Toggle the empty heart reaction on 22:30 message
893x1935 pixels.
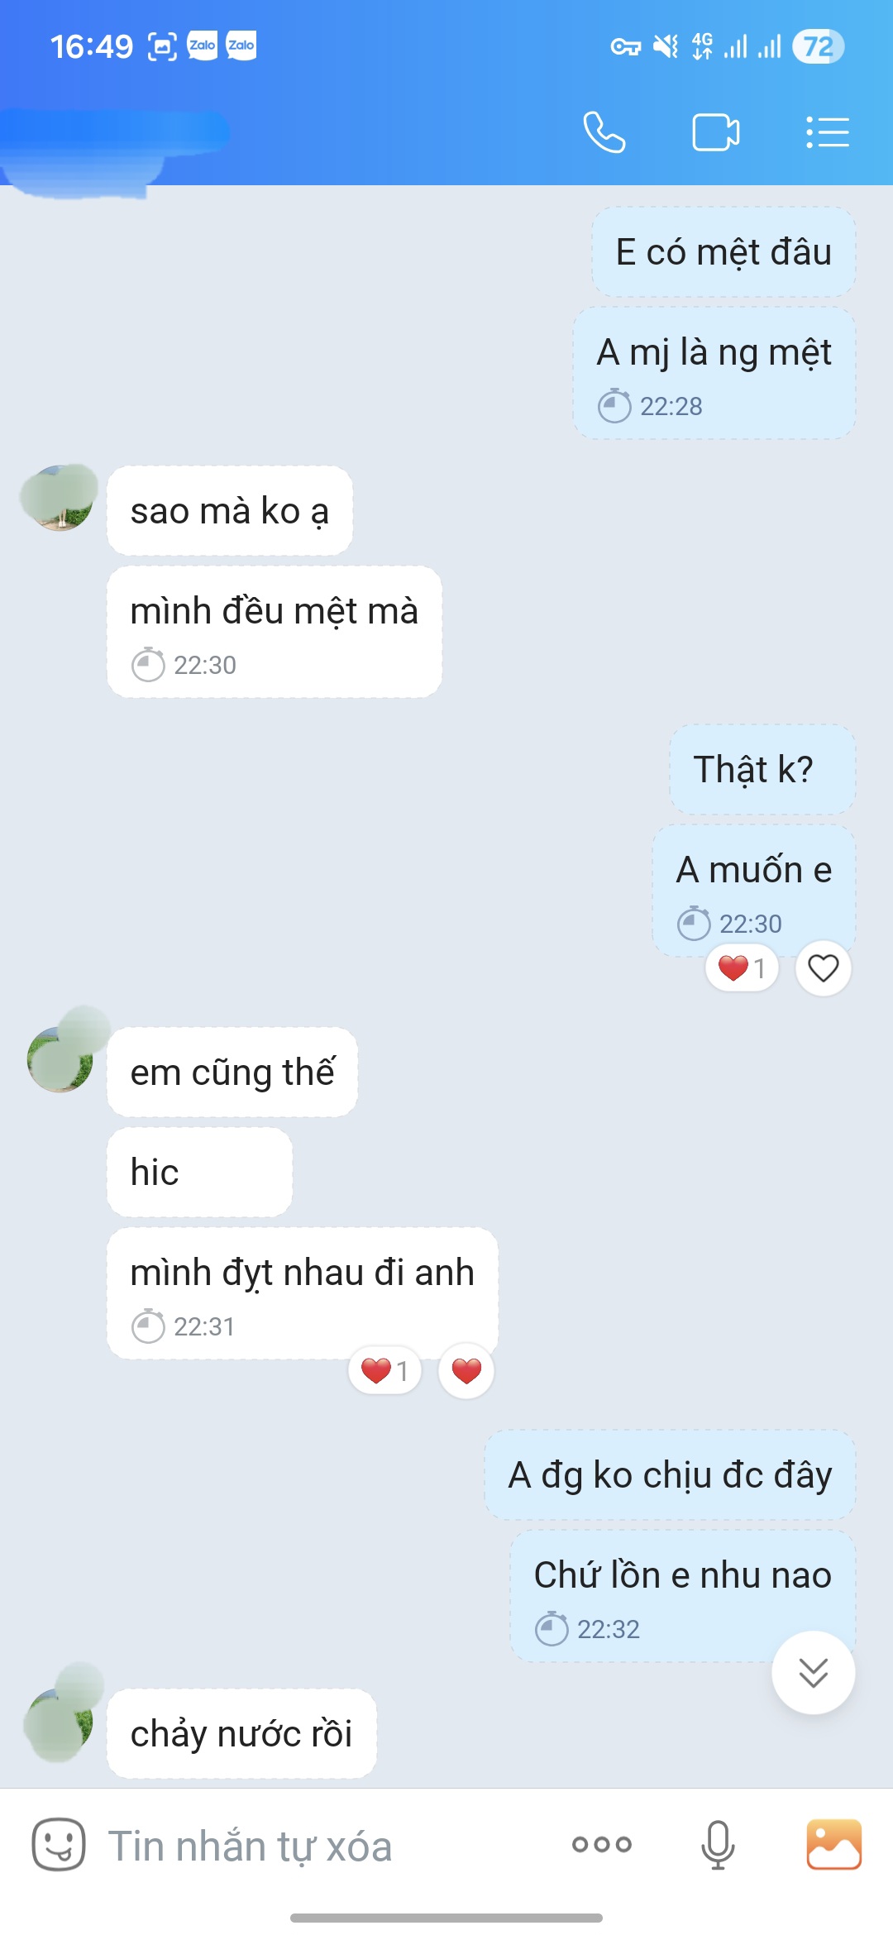click(x=823, y=967)
